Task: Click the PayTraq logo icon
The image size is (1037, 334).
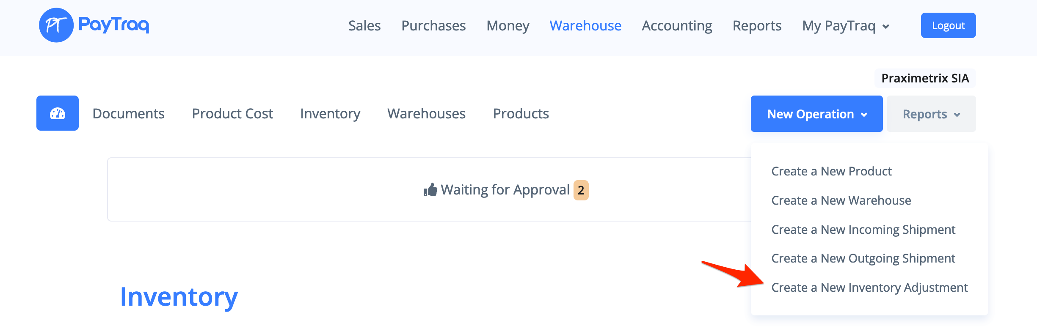Action: pyautogui.click(x=56, y=25)
